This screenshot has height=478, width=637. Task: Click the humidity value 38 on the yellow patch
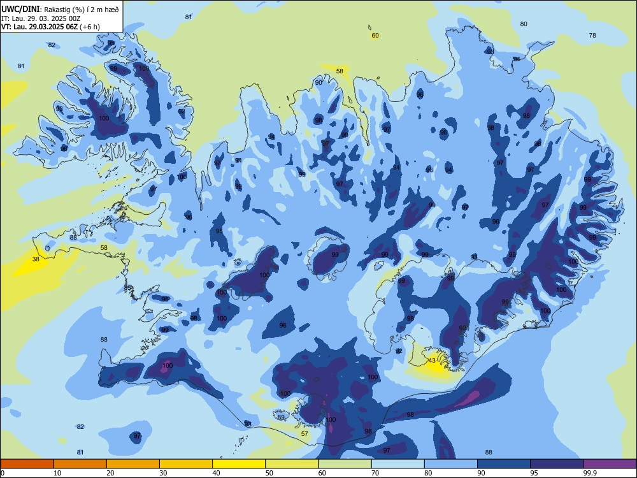pyautogui.click(x=36, y=259)
